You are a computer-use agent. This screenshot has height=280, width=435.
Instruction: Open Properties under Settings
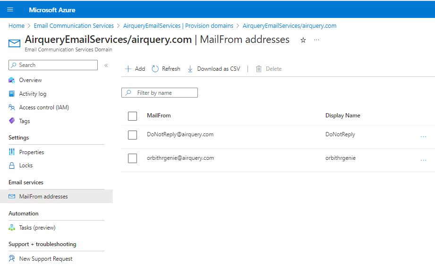point(31,152)
